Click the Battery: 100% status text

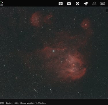tap(12, 103)
